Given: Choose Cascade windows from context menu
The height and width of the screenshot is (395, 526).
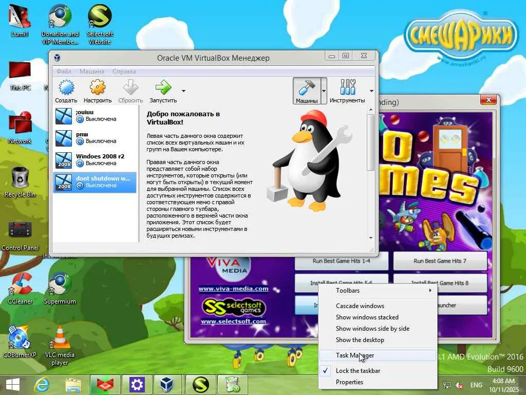Looking at the screenshot, I should coord(378,306).
